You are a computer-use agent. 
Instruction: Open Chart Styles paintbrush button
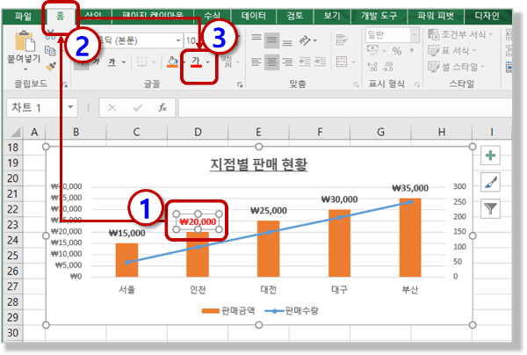pos(490,182)
